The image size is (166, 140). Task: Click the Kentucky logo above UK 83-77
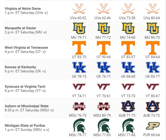152,67
